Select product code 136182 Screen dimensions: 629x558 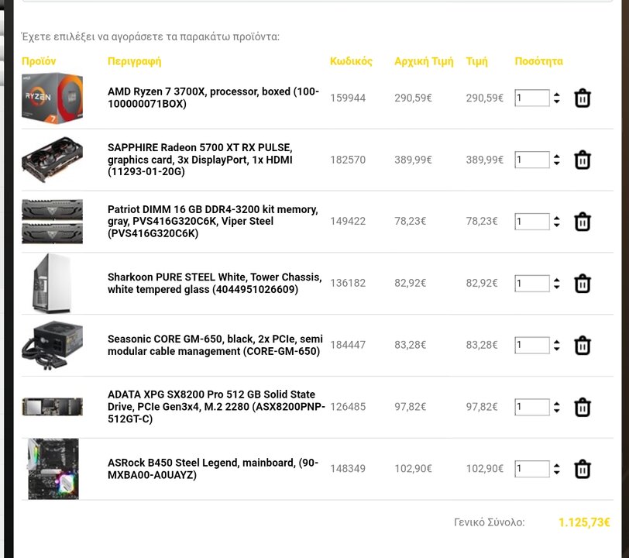point(348,283)
